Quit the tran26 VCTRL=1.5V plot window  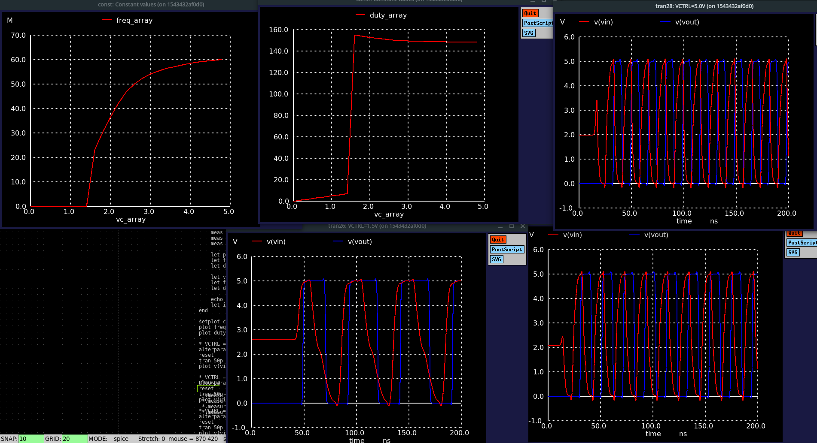click(x=498, y=240)
